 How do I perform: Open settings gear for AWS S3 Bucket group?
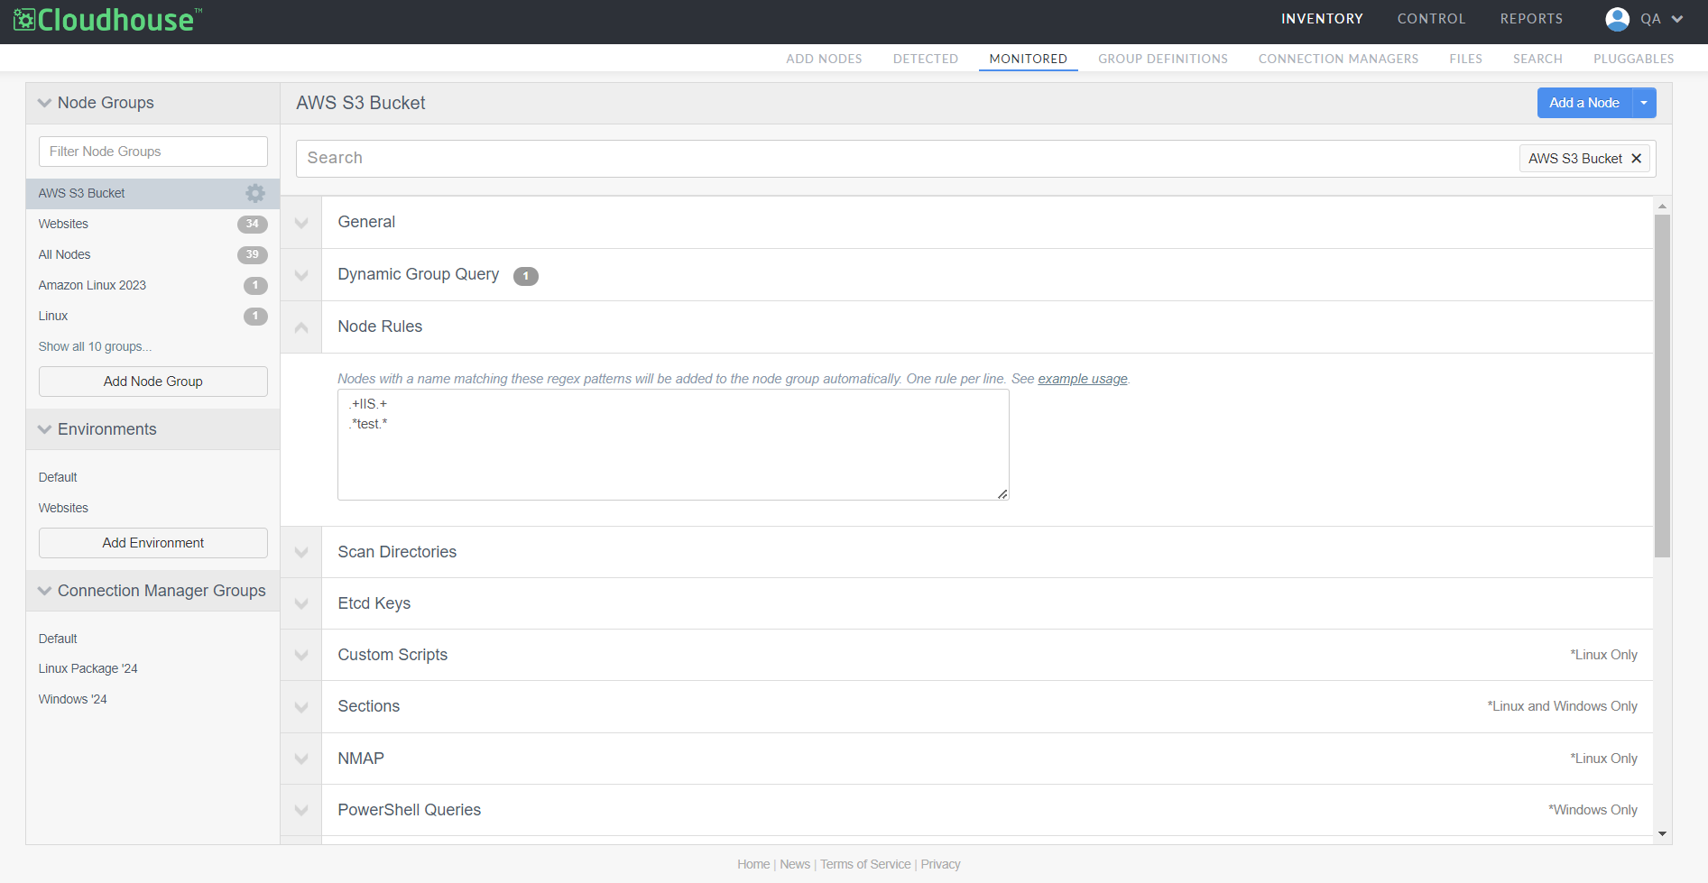tap(255, 193)
